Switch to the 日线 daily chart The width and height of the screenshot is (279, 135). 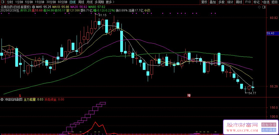coord(73,2)
